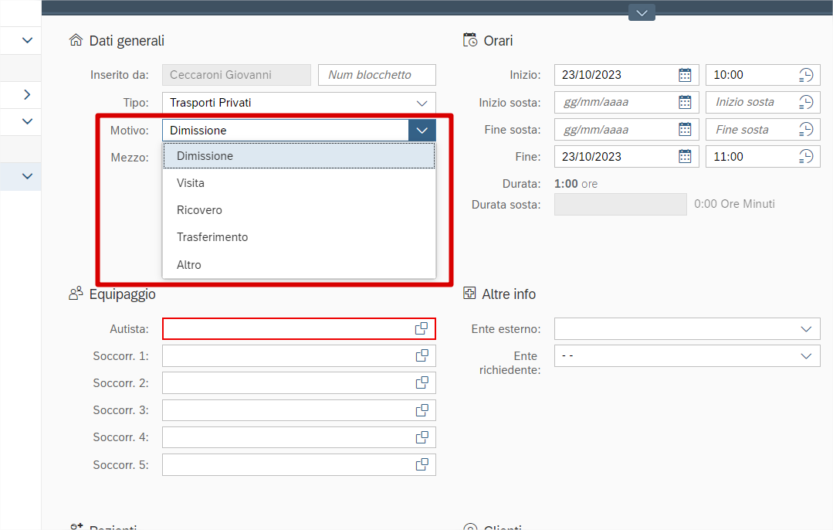The height and width of the screenshot is (530, 833).
Task: Open value help for Soccorr. 3 field
Action: point(422,410)
